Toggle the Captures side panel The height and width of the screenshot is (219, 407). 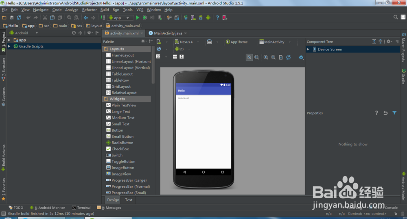click(3, 97)
